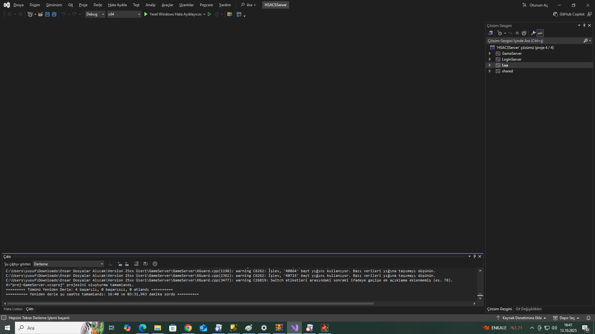Open the Derle menu
This screenshot has height=334, width=595.
(98, 5)
